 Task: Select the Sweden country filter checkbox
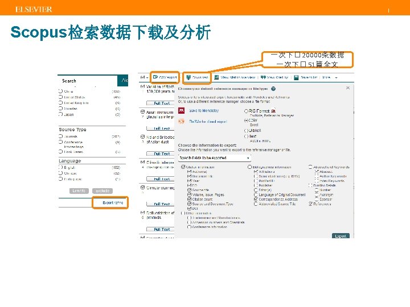[x=61, y=109]
